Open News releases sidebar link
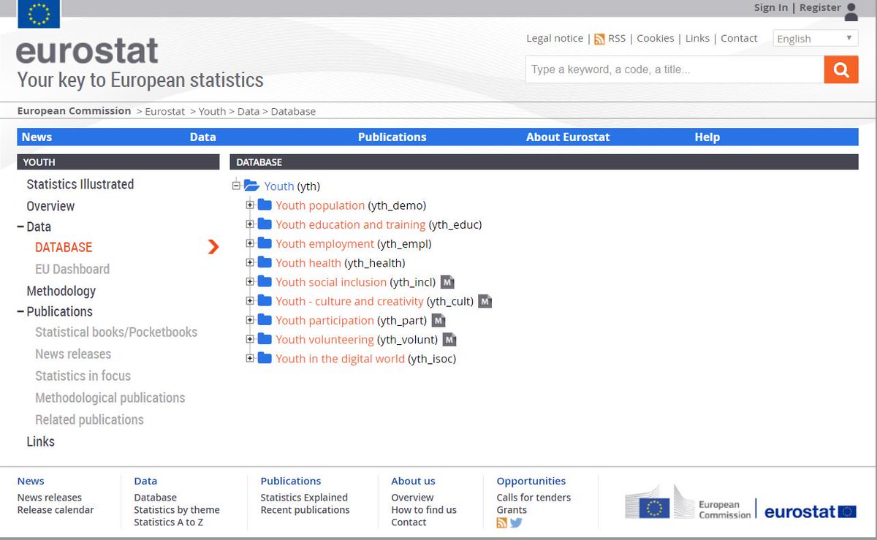The height and width of the screenshot is (540, 877). 73,354
